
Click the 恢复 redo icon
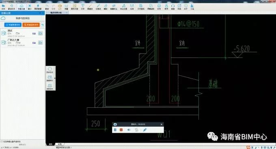click(x=53, y=7)
